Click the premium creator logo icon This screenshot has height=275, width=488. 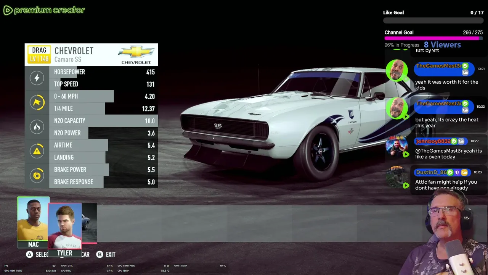point(8,10)
